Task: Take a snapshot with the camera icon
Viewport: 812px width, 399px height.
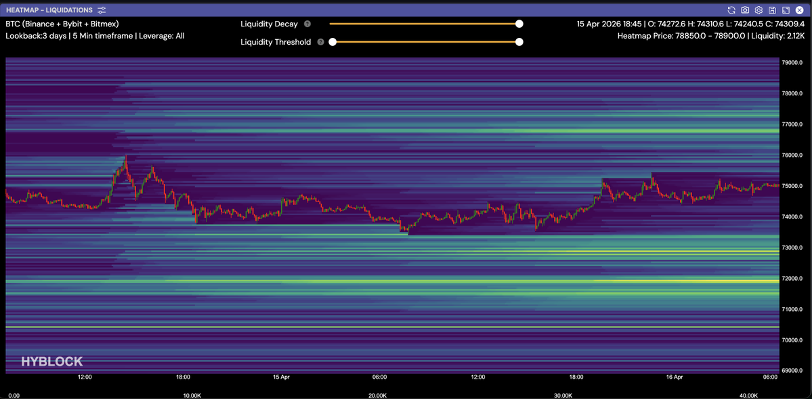Action: [745, 10]
